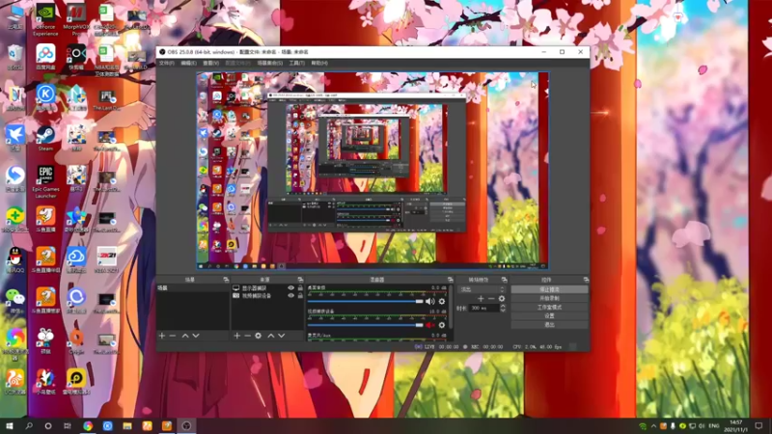772x434 pixels.
Task: Open the Help menu in OBS
Action: coord(319,63)
